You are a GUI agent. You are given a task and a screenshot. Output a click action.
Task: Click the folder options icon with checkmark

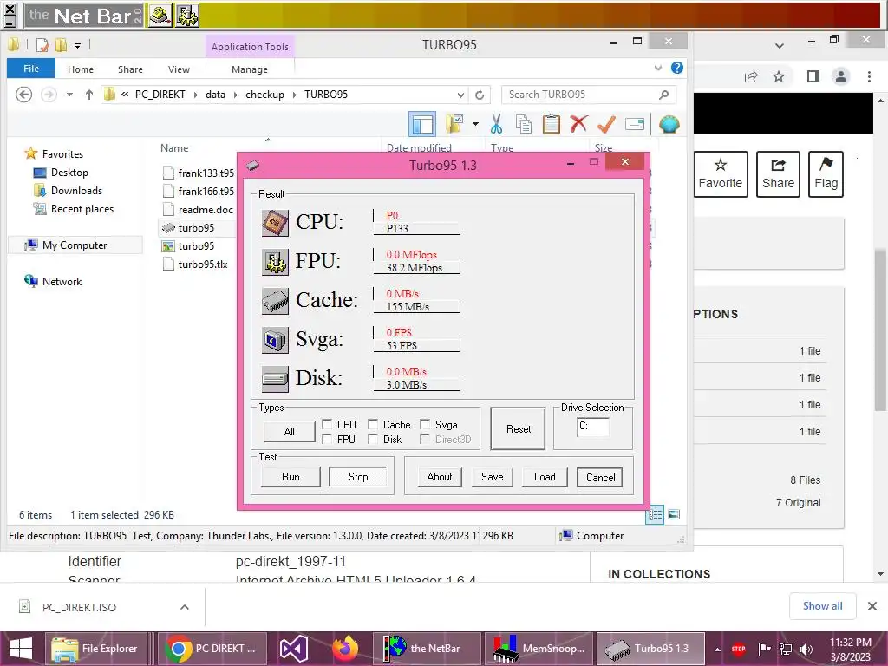point(454,124)
